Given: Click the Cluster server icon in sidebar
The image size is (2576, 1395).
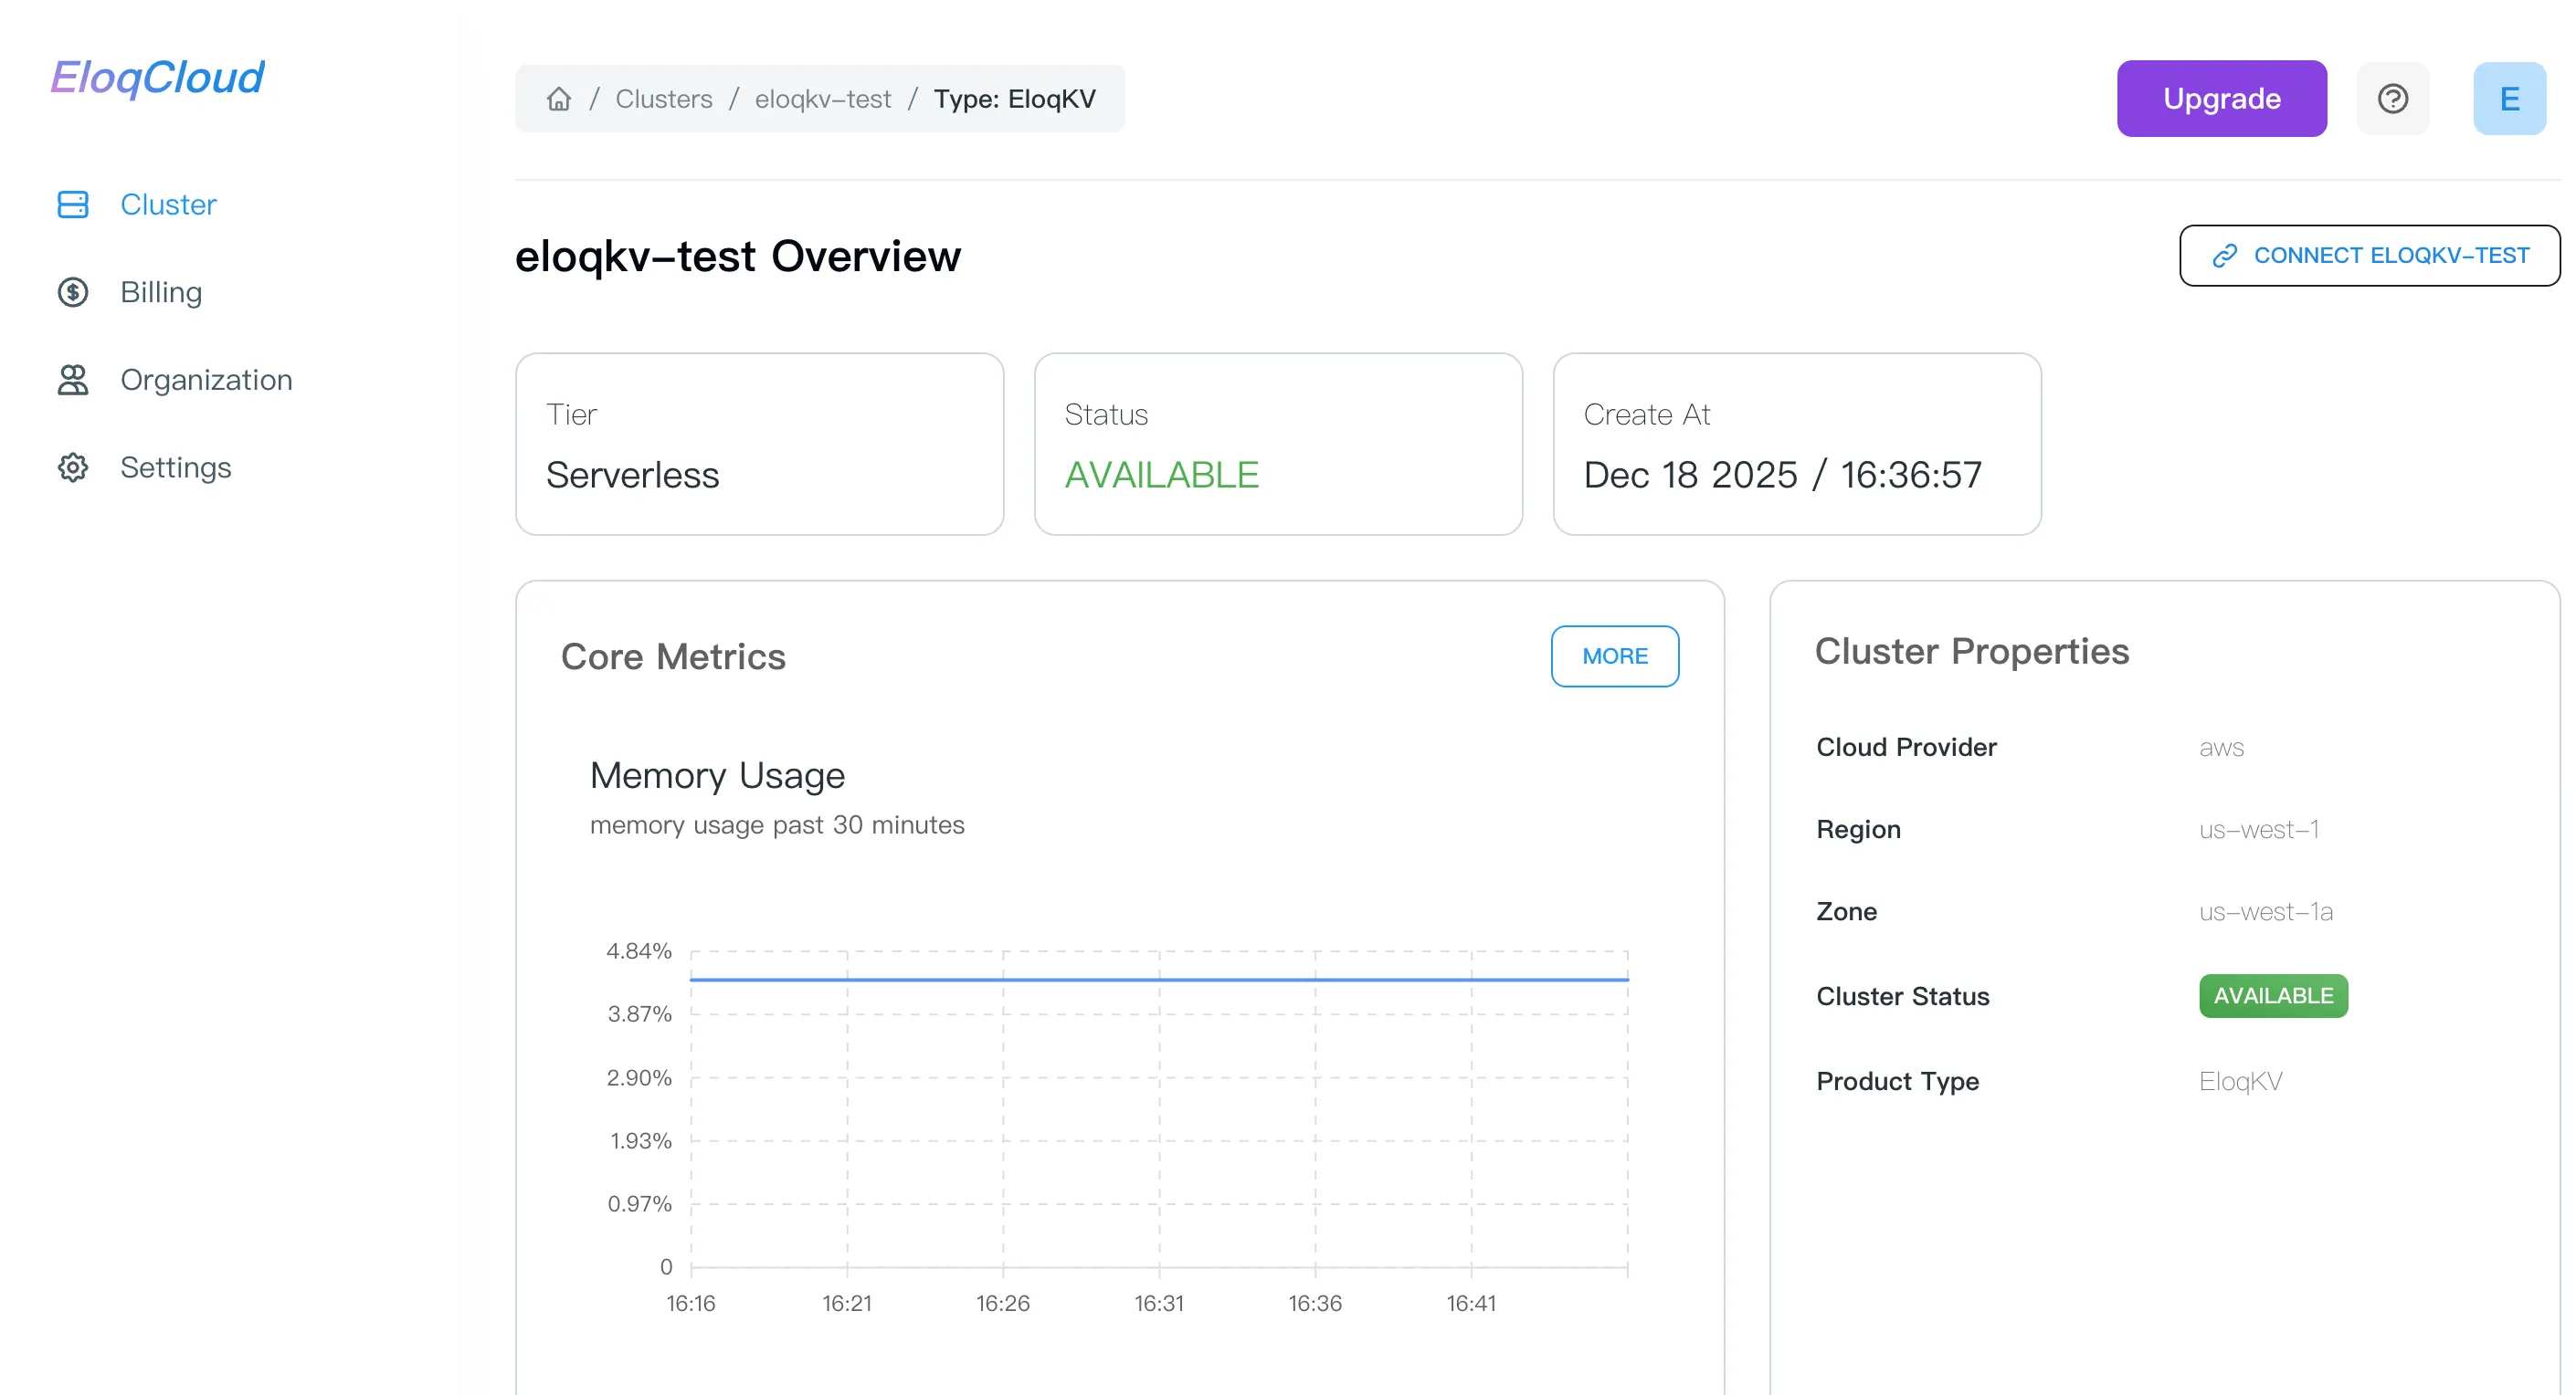Looking at the screenshot, I should pyautogui.click(x=73, y=204).
